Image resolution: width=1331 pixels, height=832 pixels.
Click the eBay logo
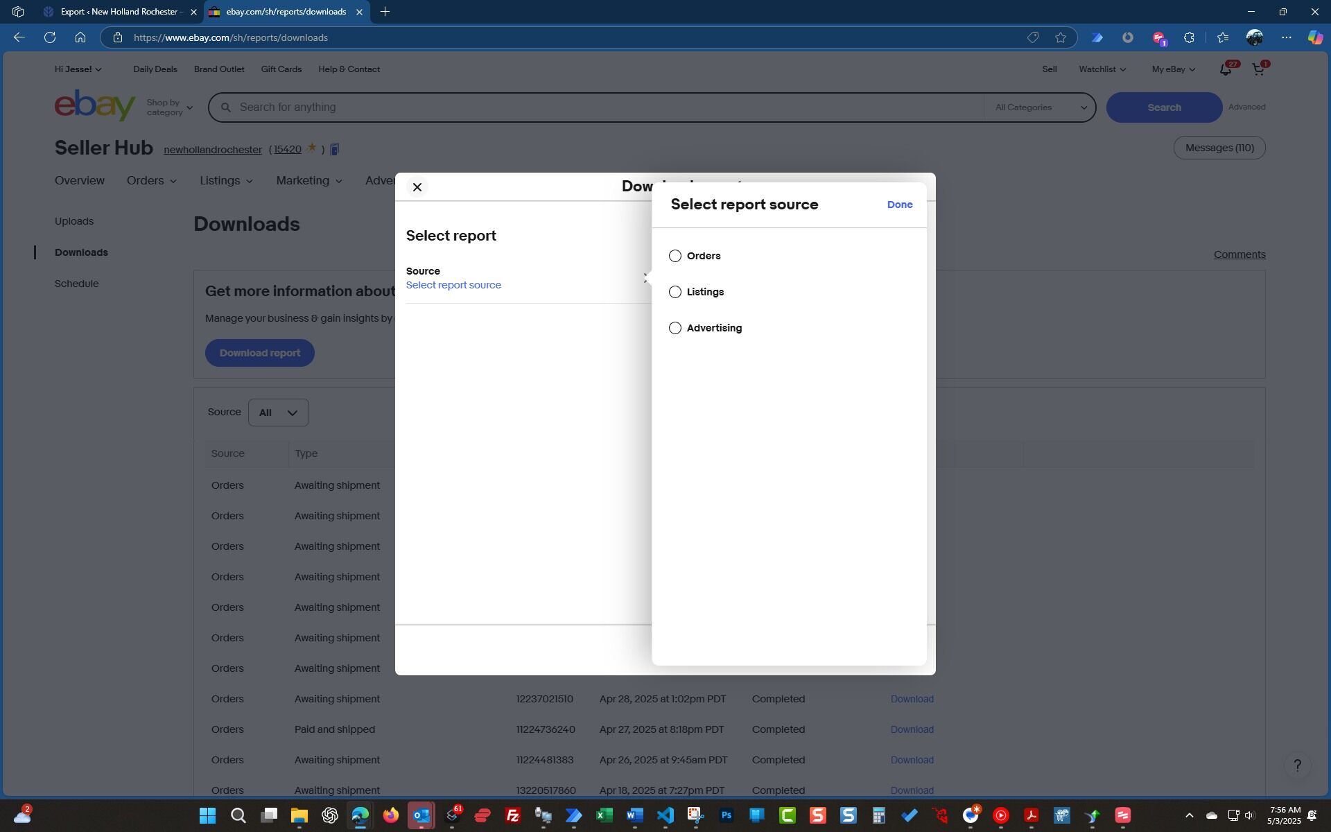[95, 105]
